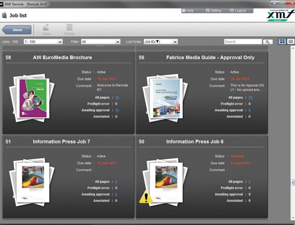Viewport: 295px width, 225px height.
Task: Click the XMF Remote logo
Action: (280, 16)
